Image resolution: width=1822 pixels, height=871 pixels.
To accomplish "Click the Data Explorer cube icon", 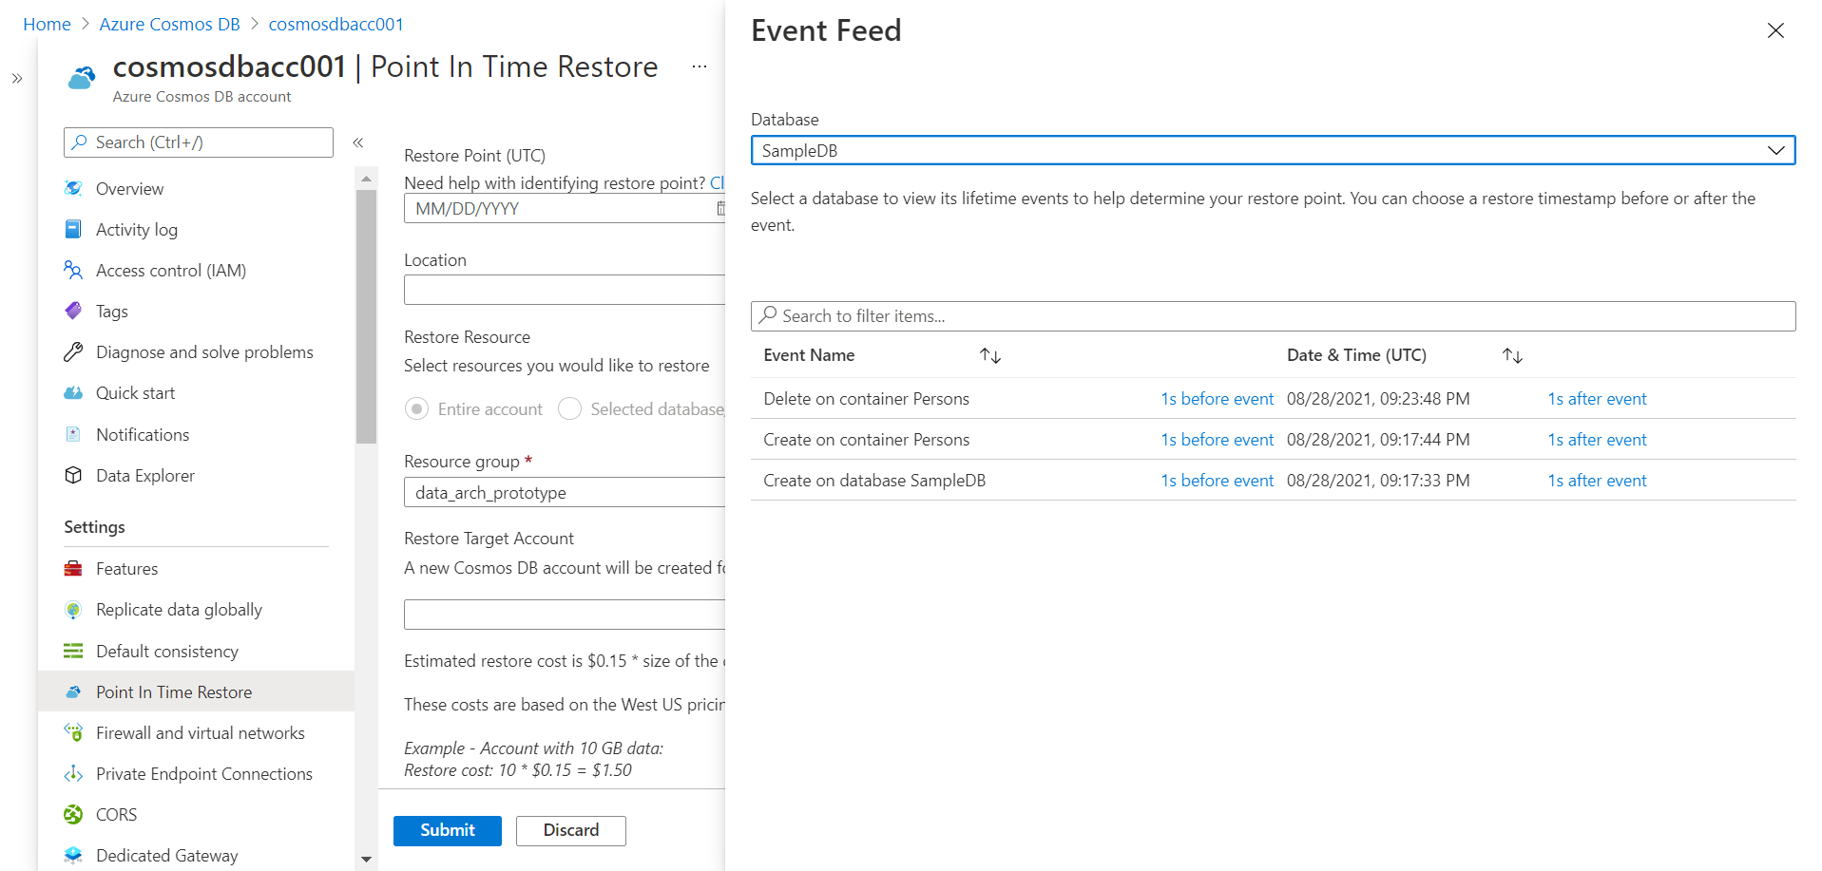I will pos(73,475).
